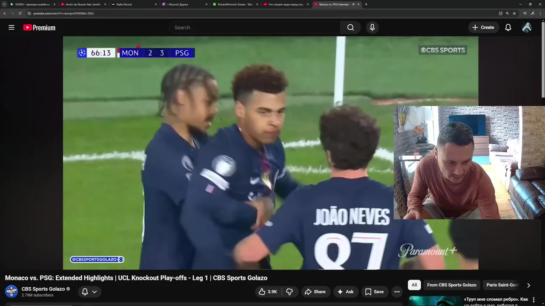
Task: Start voice search with the microphone icon
Action: pyautogui.click(x=372, y=28)
